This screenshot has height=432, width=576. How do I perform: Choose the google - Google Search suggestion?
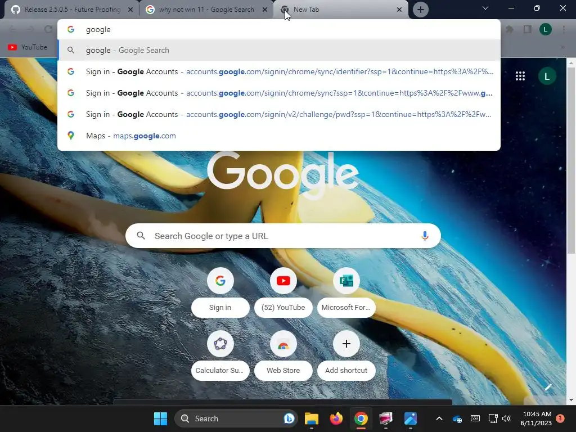[x=279, y=50]
